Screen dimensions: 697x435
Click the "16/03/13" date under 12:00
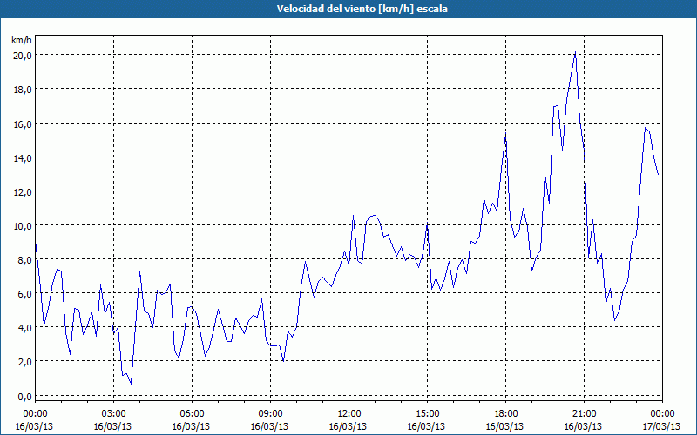tap(348, 426)
